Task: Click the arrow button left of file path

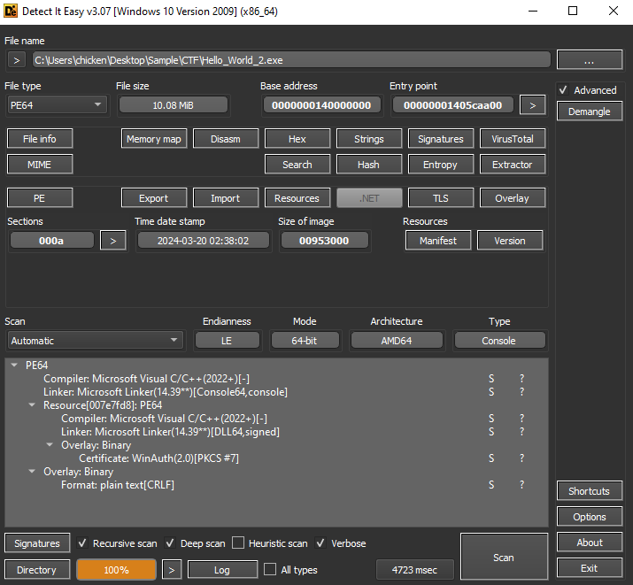Action: click(16, 60)
